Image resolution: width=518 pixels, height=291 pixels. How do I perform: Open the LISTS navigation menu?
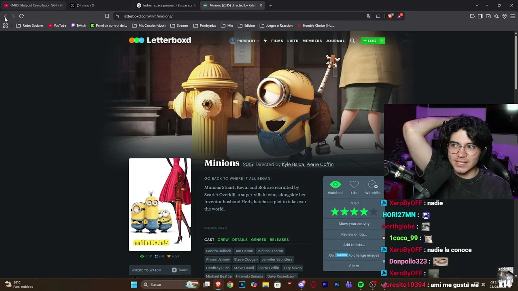pyautogui.click(x=293, y=41)
